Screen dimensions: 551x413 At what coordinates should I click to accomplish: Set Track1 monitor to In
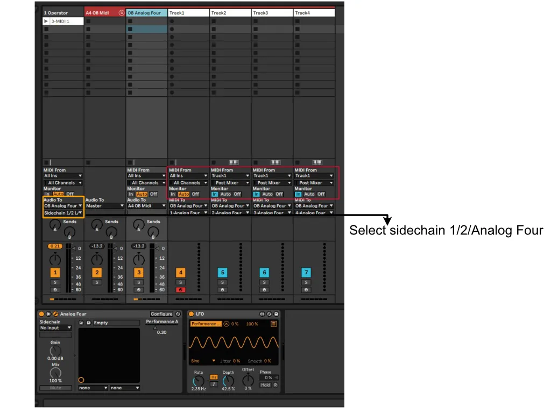click(x=173, y=194)
